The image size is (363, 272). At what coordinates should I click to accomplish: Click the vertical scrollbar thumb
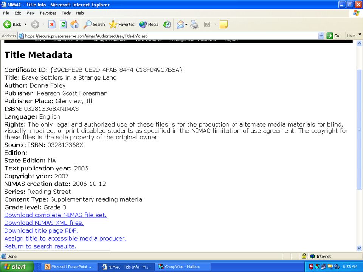(x=359, y=129)
